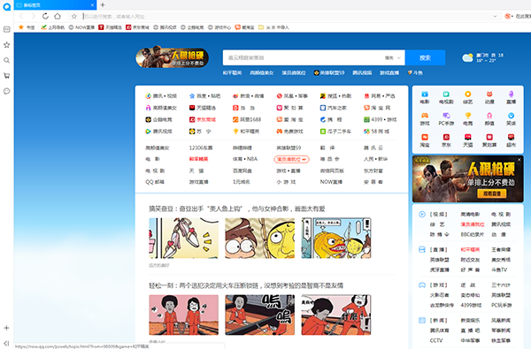Viewport: 531px width, 349px height.
Task: Expand the address bar history dropdown
Action: coord(495,16)
